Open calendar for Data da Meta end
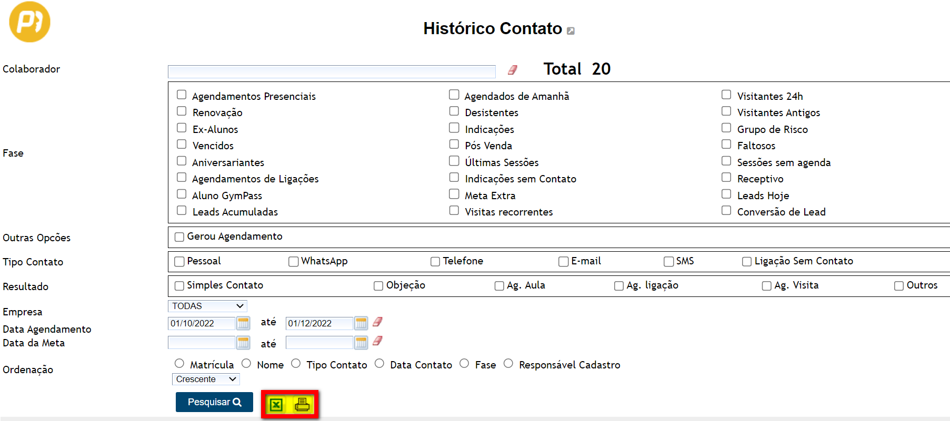 coord(361,343)
